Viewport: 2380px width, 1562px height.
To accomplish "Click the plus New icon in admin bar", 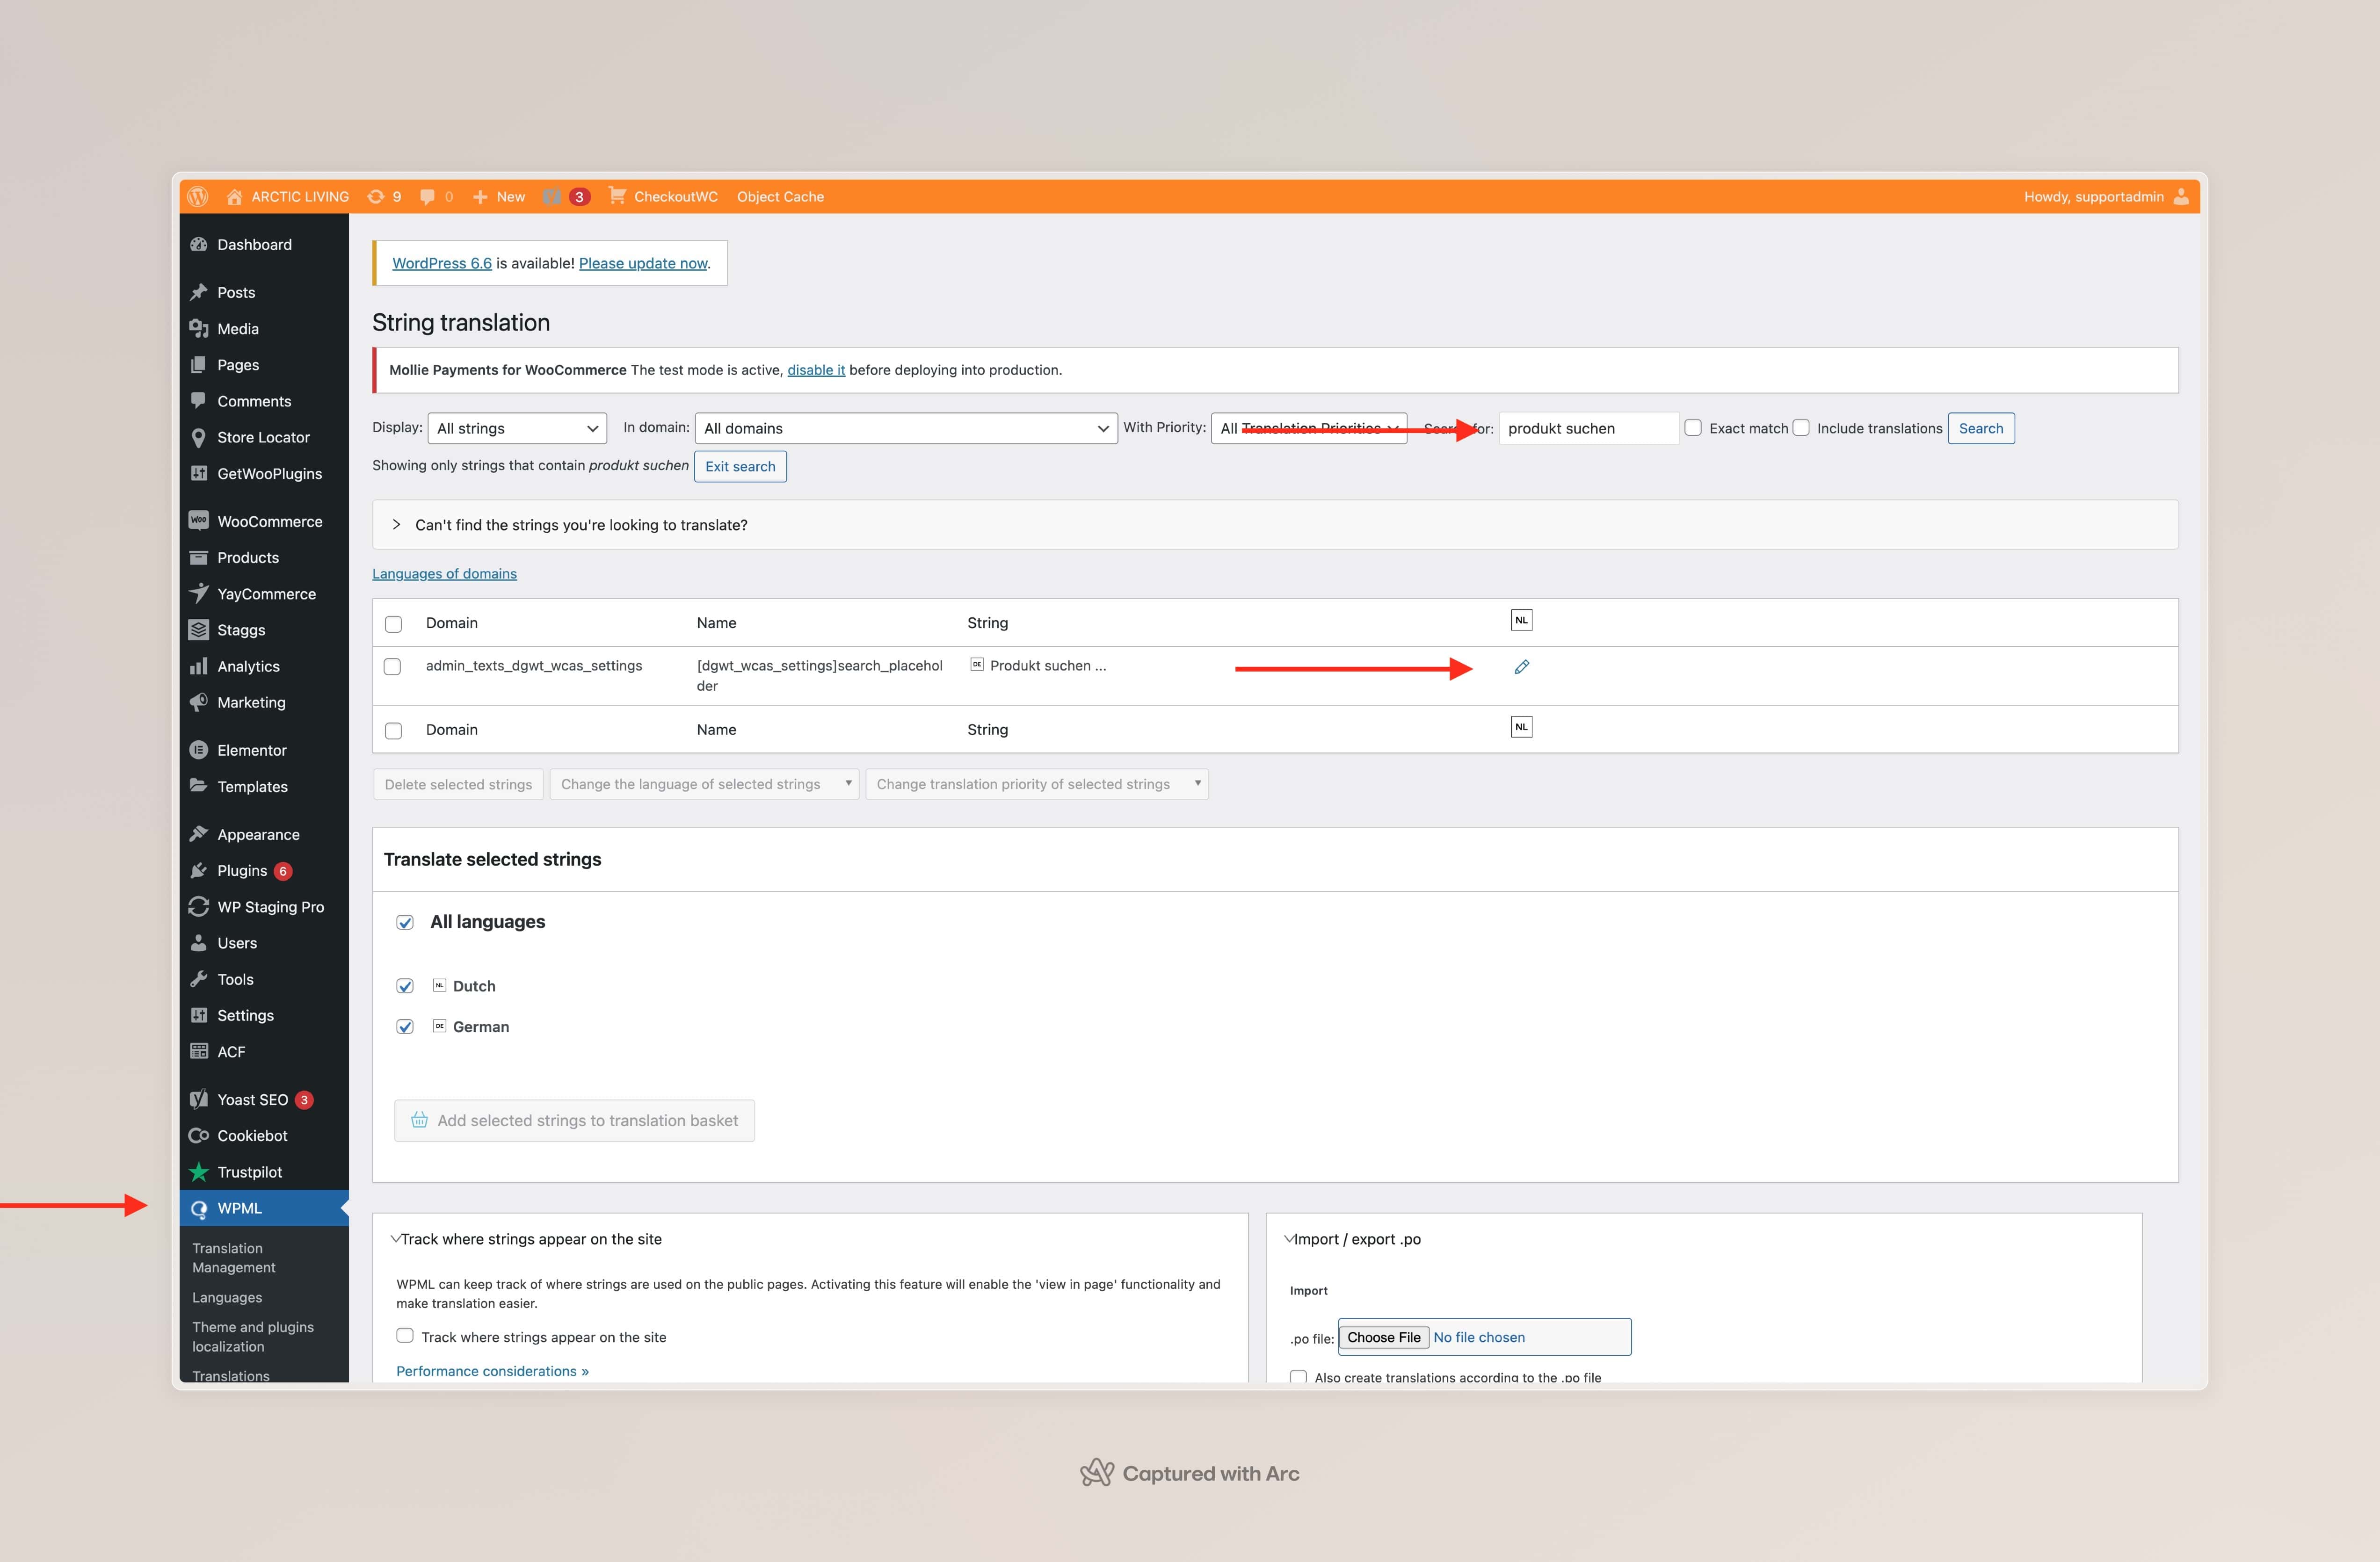I will tap(480, 197).
